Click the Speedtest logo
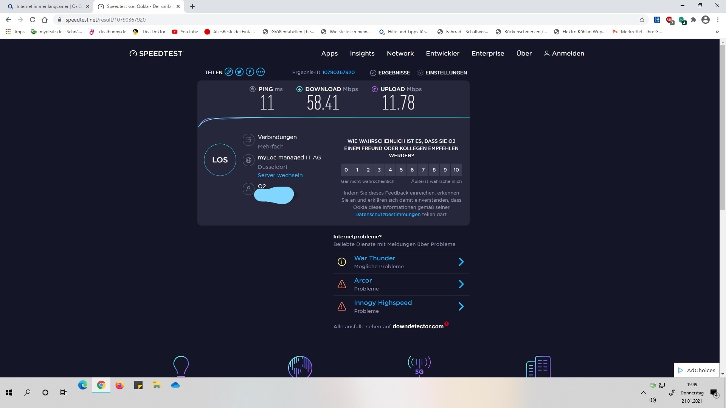The width and height of the screenshot is (726, 408). (156, 53)
